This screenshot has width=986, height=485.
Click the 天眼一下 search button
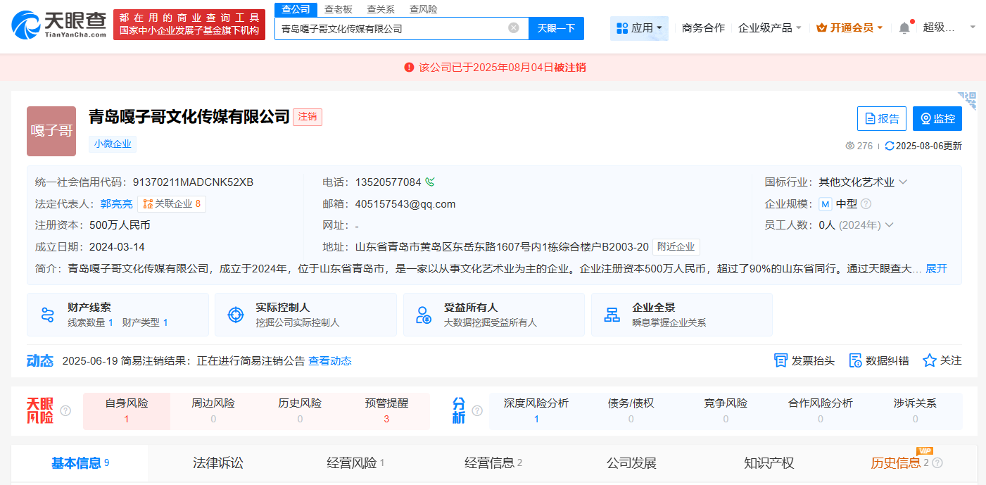557,29
